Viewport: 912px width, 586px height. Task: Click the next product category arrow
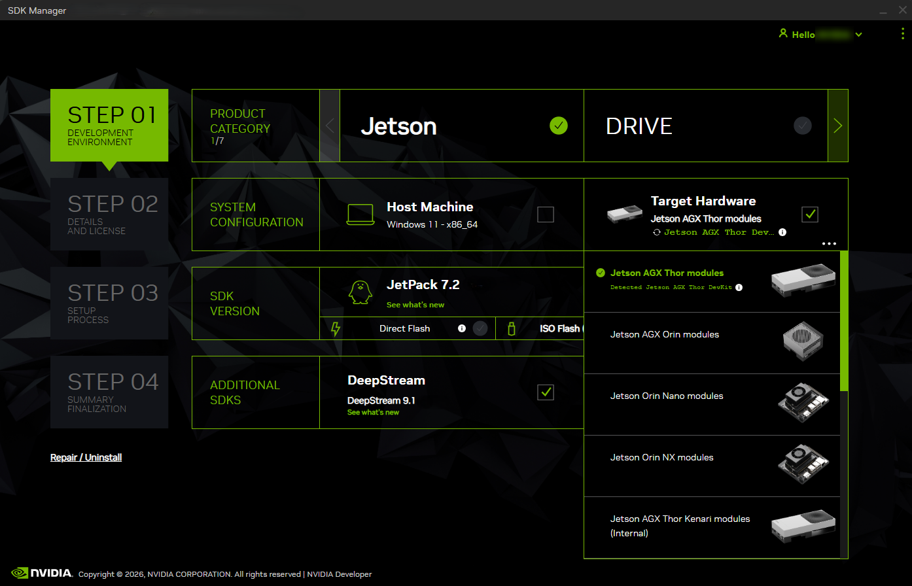tap(838, 126)
